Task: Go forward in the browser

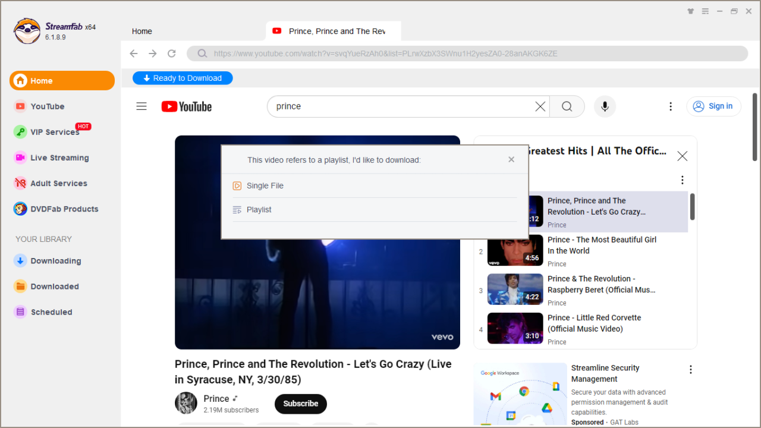Action: point(153,53)
